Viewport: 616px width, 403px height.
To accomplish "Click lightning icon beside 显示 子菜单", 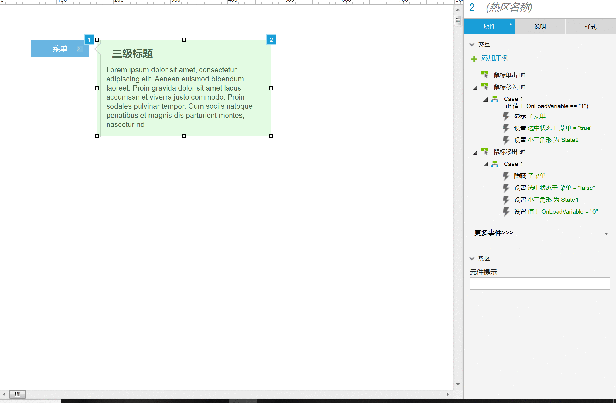I will pyautogui.click(x=506, y=116).
